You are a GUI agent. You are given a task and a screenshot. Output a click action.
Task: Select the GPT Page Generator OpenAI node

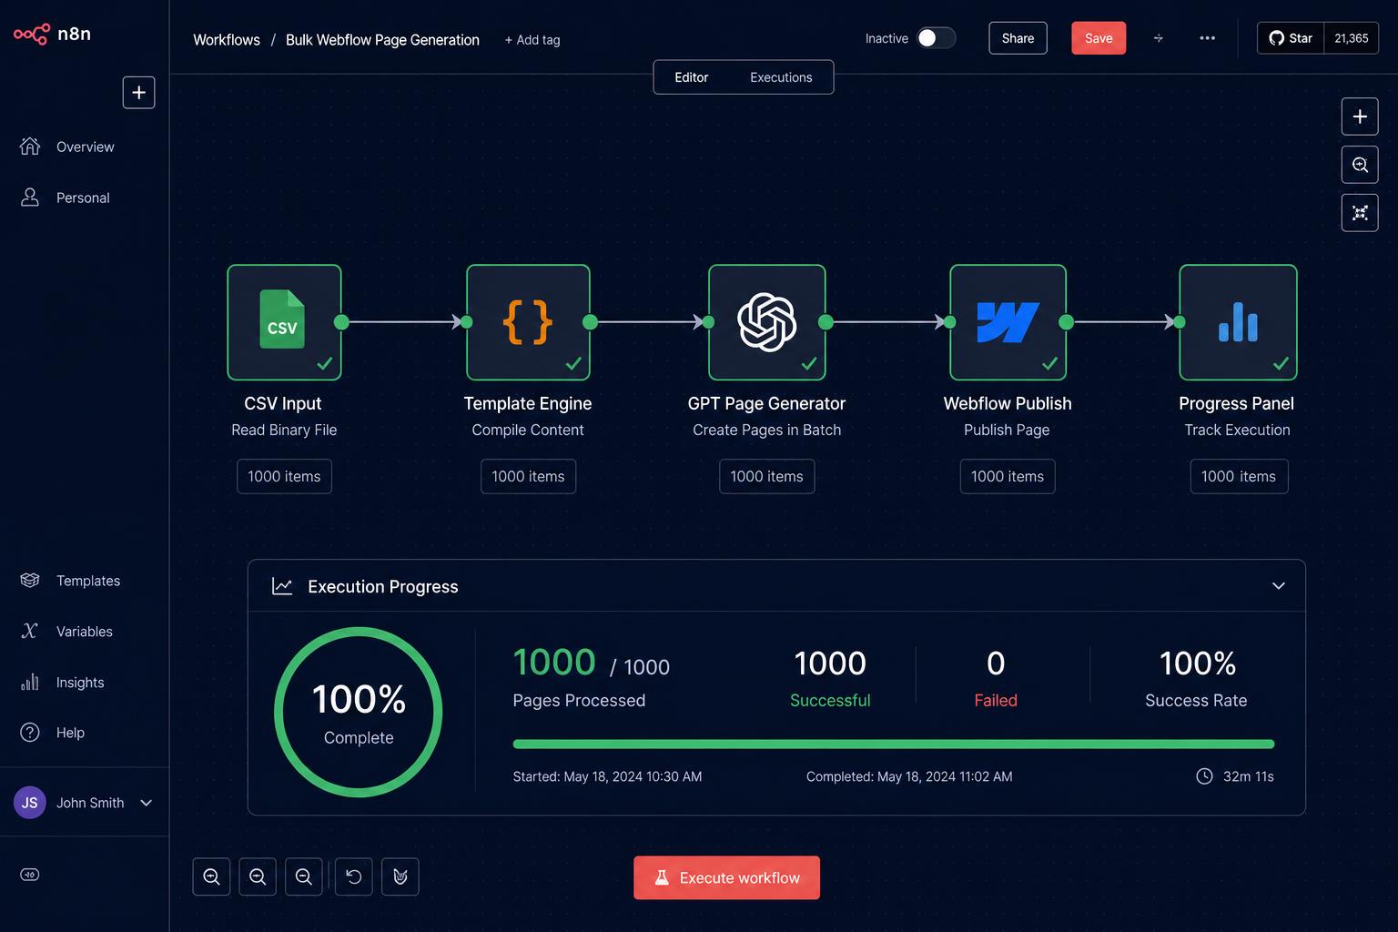coord(767,322)
